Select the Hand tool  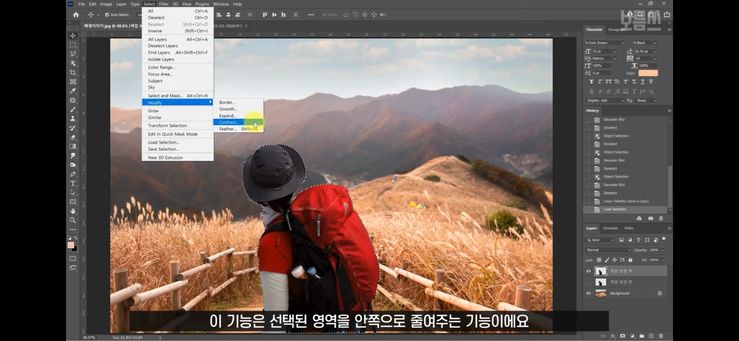[x=73, y=211]
